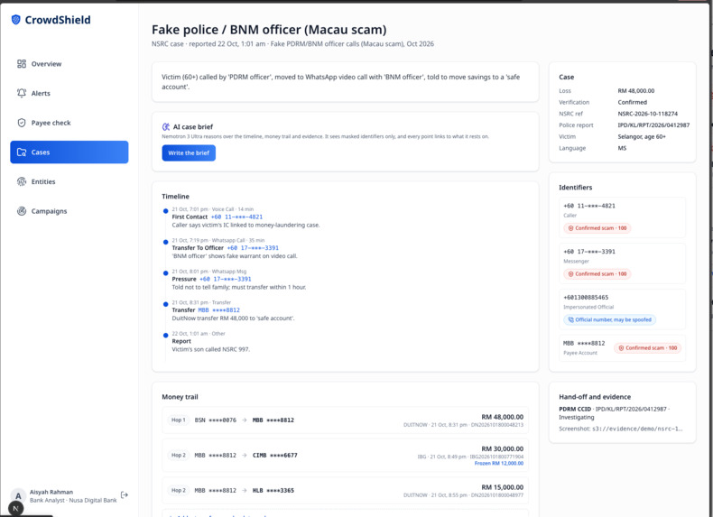Click the arrow icon in BSN ****0076 hop row
This screenshot has width=713, height=517.
[x=245, y=420]
